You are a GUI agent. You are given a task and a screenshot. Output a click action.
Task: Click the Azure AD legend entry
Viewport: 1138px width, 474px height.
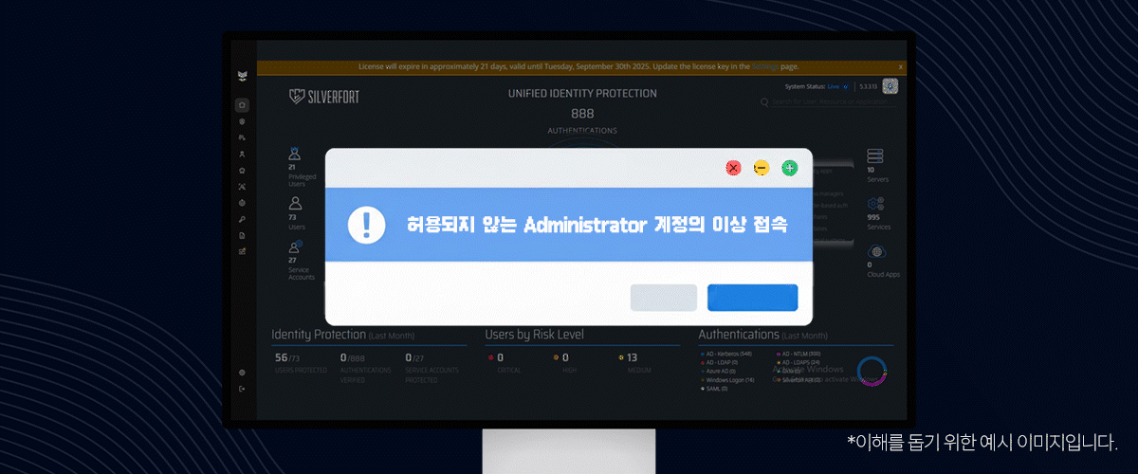[720, 371]
